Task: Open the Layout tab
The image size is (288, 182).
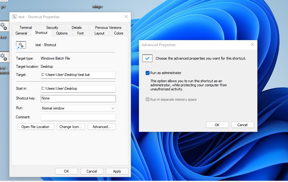Action: pos(99,33)
